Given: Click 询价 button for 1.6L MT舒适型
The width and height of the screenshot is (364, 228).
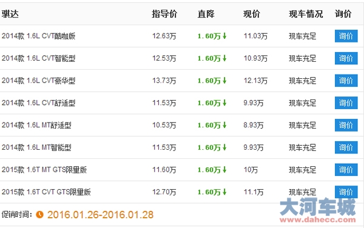Looking at the screenshot, I should pyautogui.click(x=346, y=125).
